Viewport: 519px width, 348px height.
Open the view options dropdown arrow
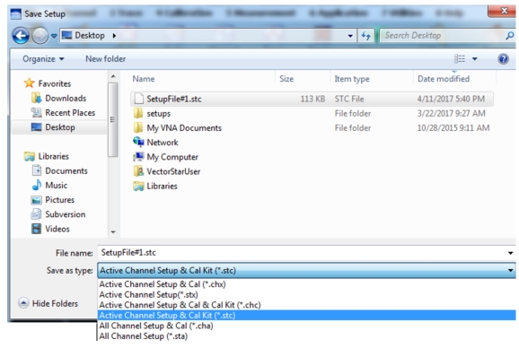(475, 59)
